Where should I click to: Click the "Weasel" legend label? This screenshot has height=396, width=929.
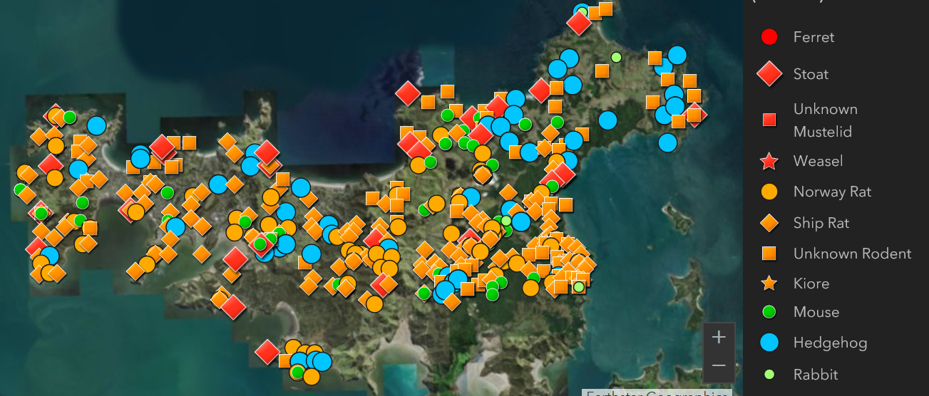point(818,161)
